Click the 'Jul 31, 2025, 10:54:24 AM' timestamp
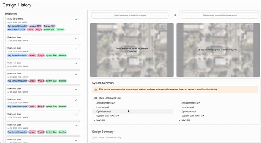This screenshot has height=143, width=261. click(x=17, y=92)
